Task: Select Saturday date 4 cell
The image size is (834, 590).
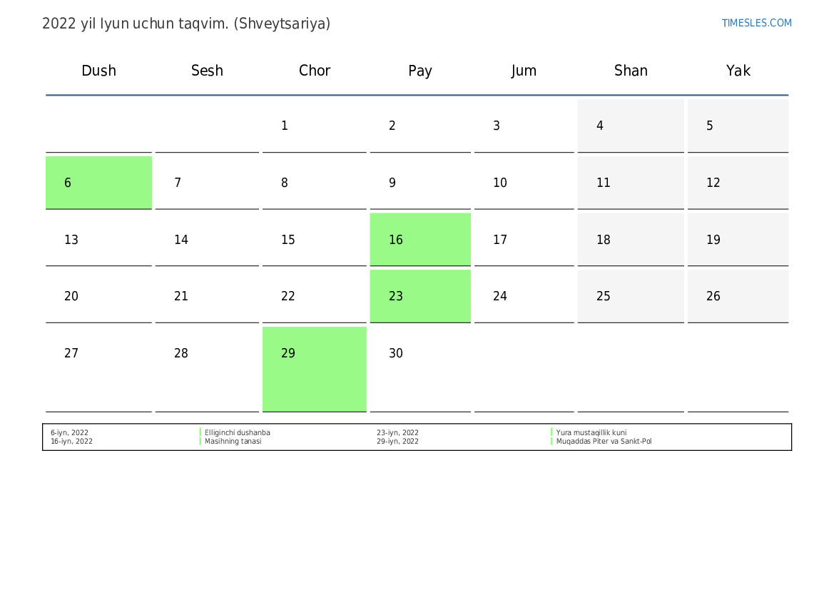Action: (631, 126)
